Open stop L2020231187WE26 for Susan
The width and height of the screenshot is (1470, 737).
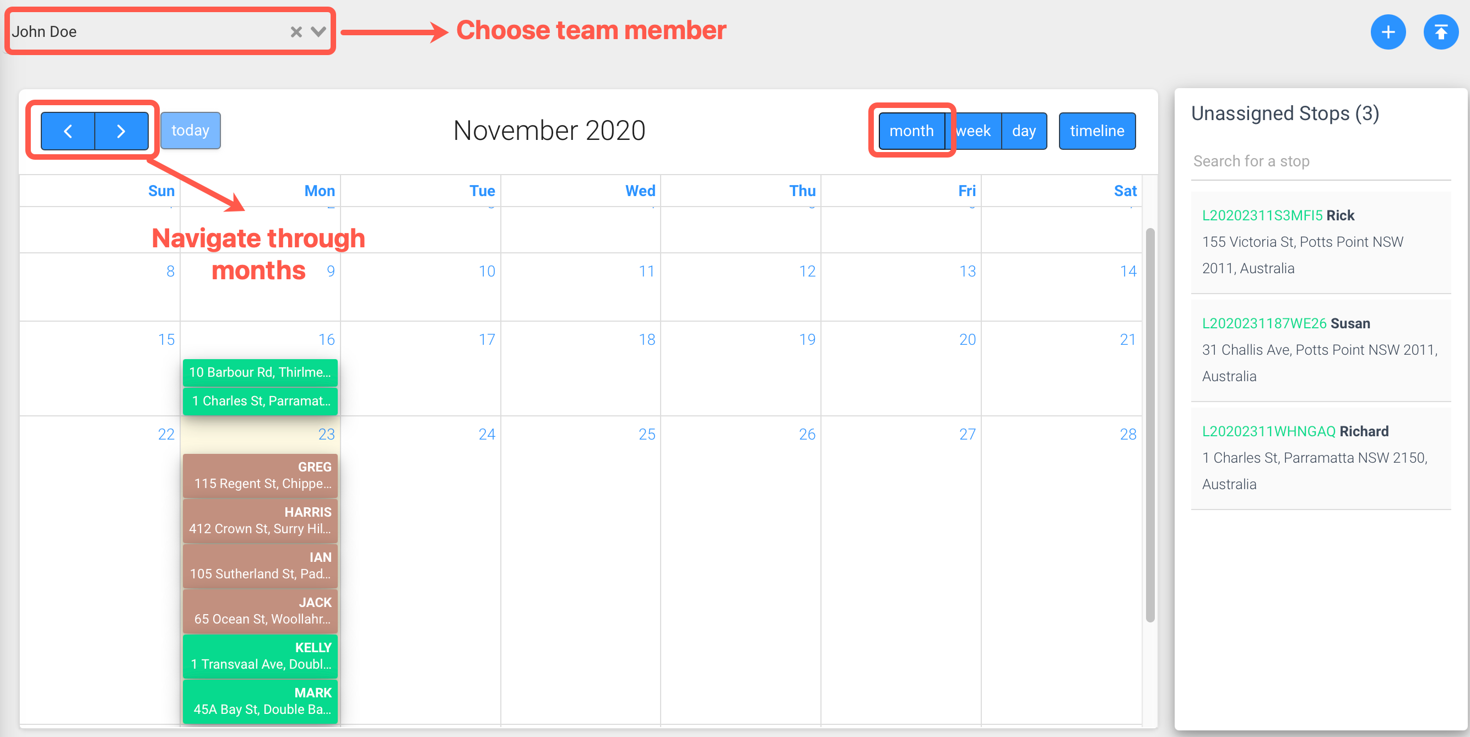point(1321,350)
